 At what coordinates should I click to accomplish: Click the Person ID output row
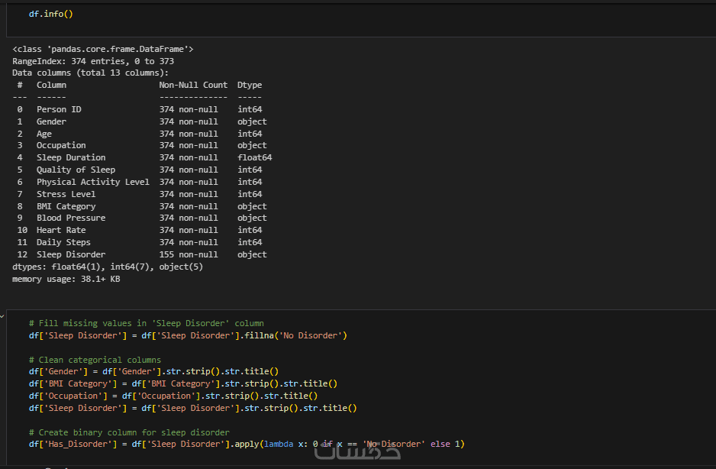click(x=138, y=109)
